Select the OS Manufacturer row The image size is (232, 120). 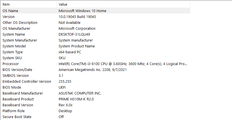point(16,29)
